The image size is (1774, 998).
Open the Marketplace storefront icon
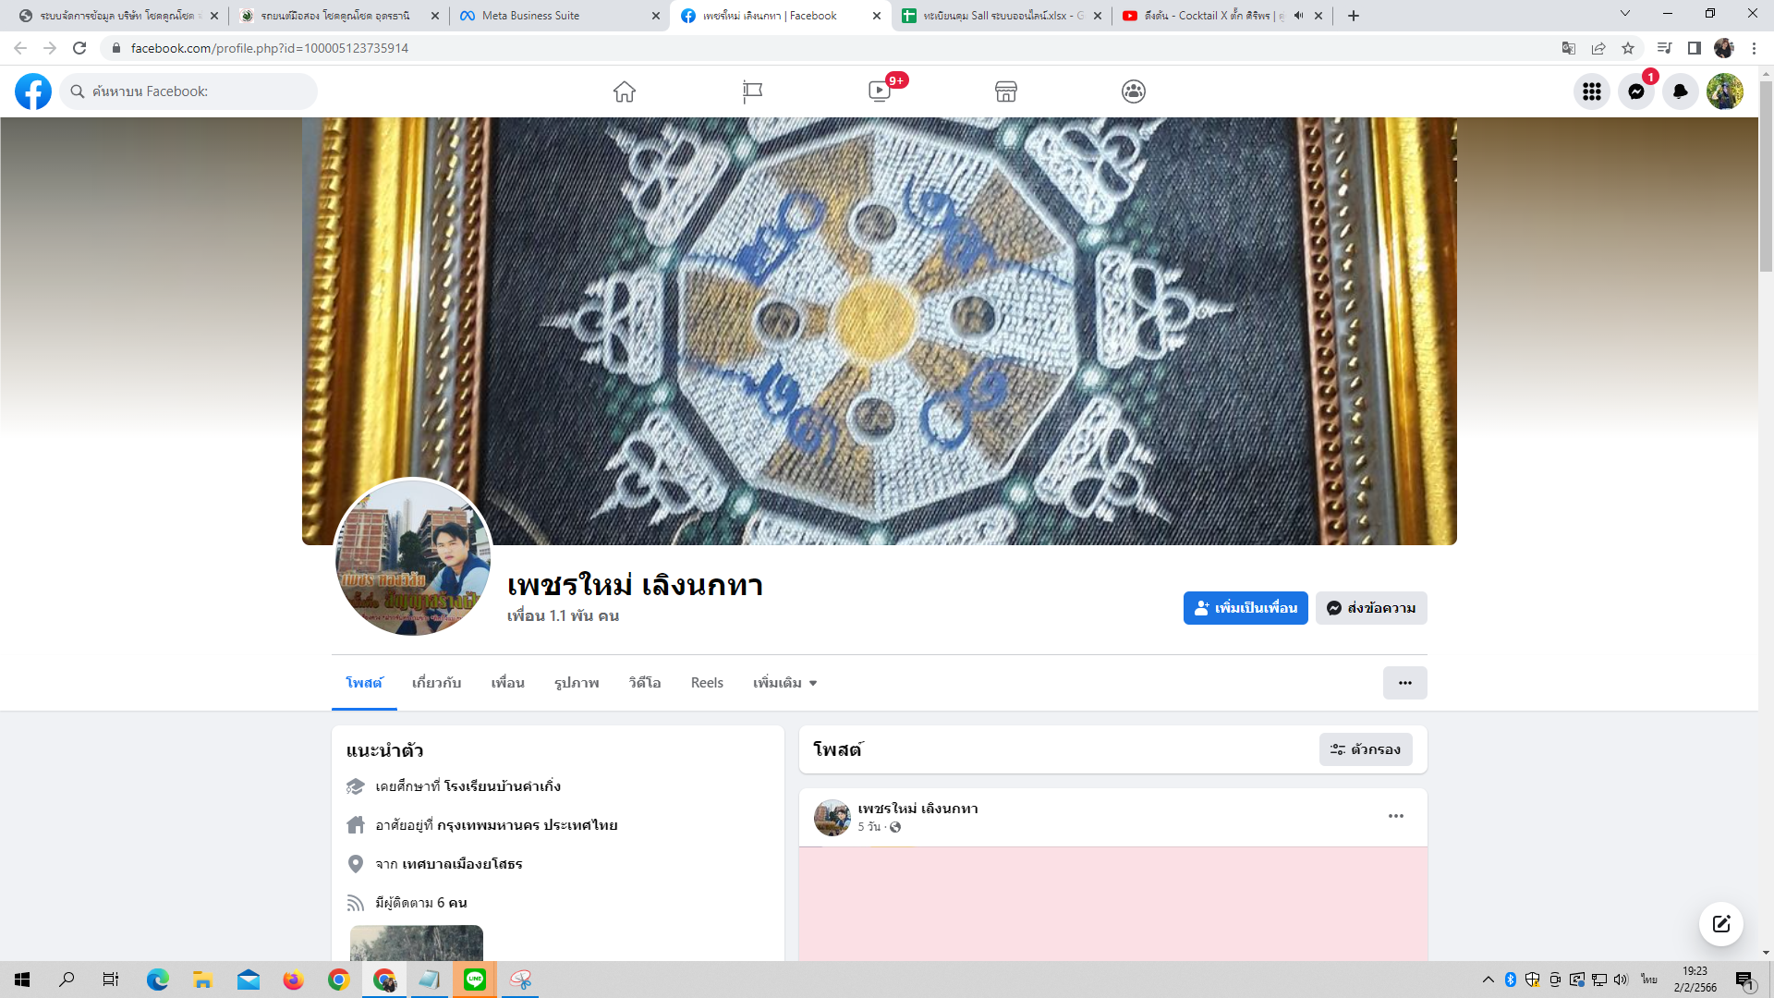click(x=1006, y=91)
